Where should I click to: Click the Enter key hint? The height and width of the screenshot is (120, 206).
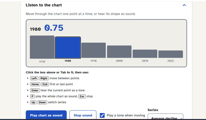[35, 90]
